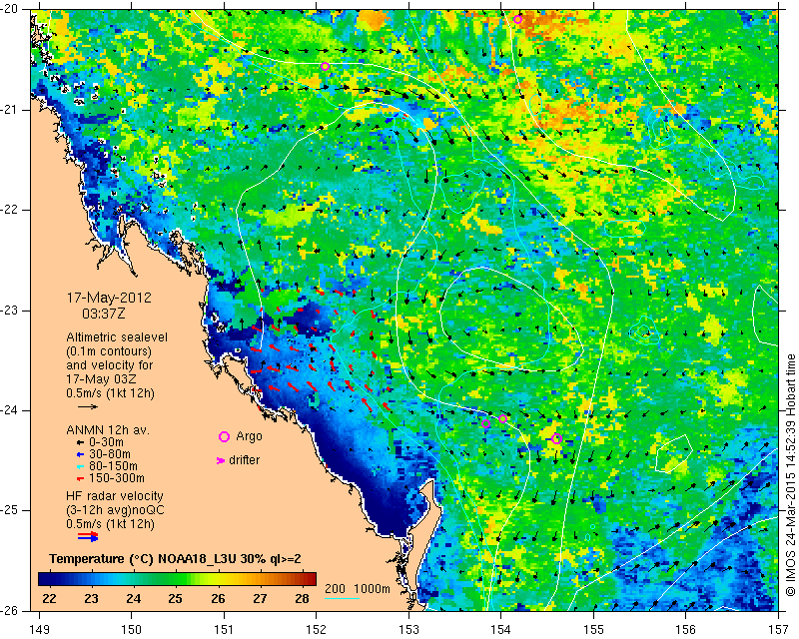Viewport: 799px width, 639px height.
Task: Click the latitude axis label "-20"
Action: coord(10,10)
